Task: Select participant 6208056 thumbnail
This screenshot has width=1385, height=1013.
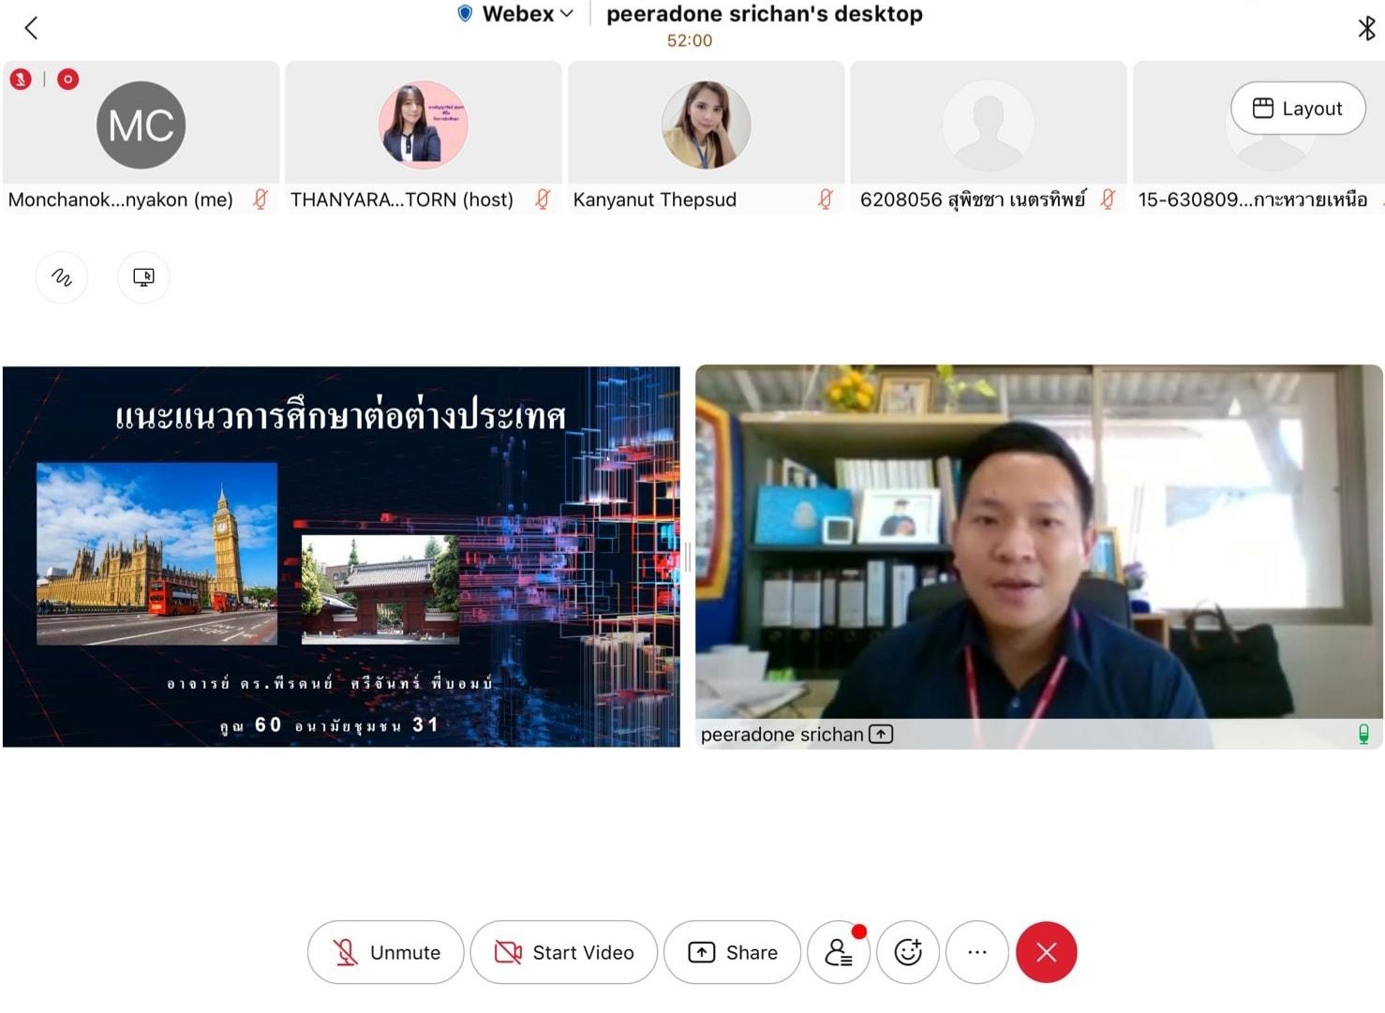Action: tap(989, 138)
